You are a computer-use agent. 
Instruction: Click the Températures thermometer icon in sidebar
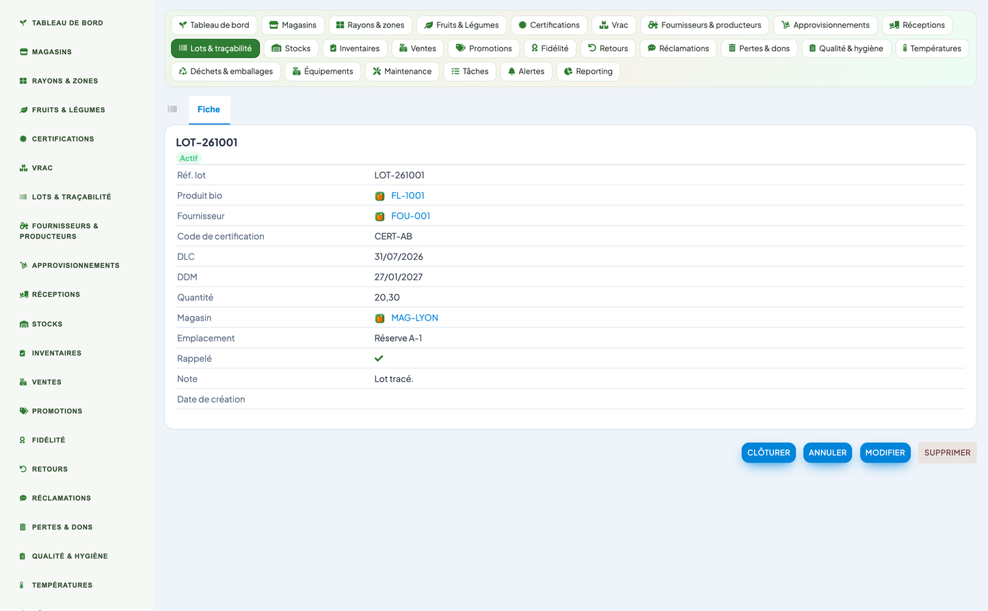coord(22,585)
